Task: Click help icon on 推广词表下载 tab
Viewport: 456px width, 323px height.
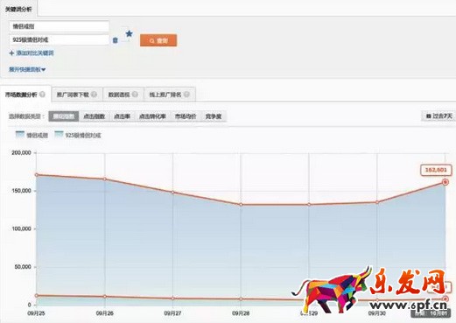Action: coord(94,95)
